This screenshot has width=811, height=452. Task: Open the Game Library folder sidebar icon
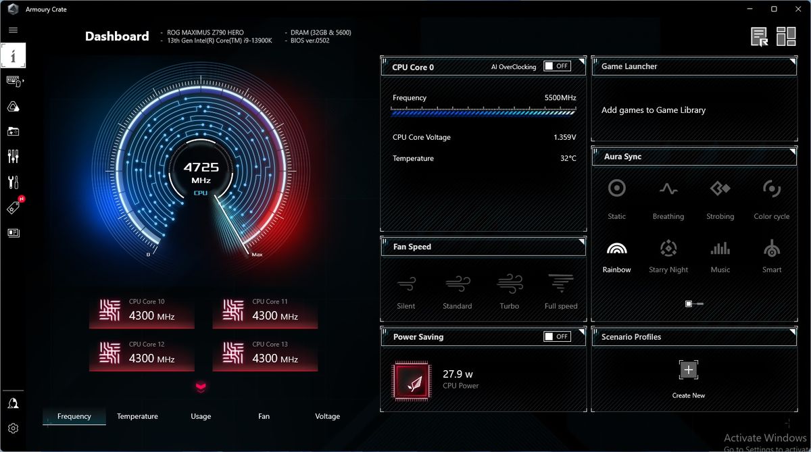tap(13, 132)
